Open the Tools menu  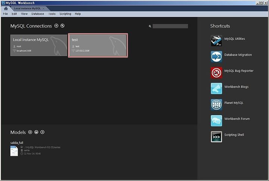tap(52, 14)
